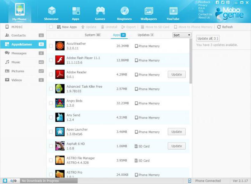Open Contacts in the sidebar

(x=23, y=35)
